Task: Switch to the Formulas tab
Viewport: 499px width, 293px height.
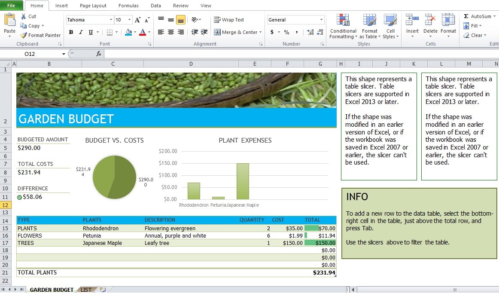Action: click(x=128, y=6)
